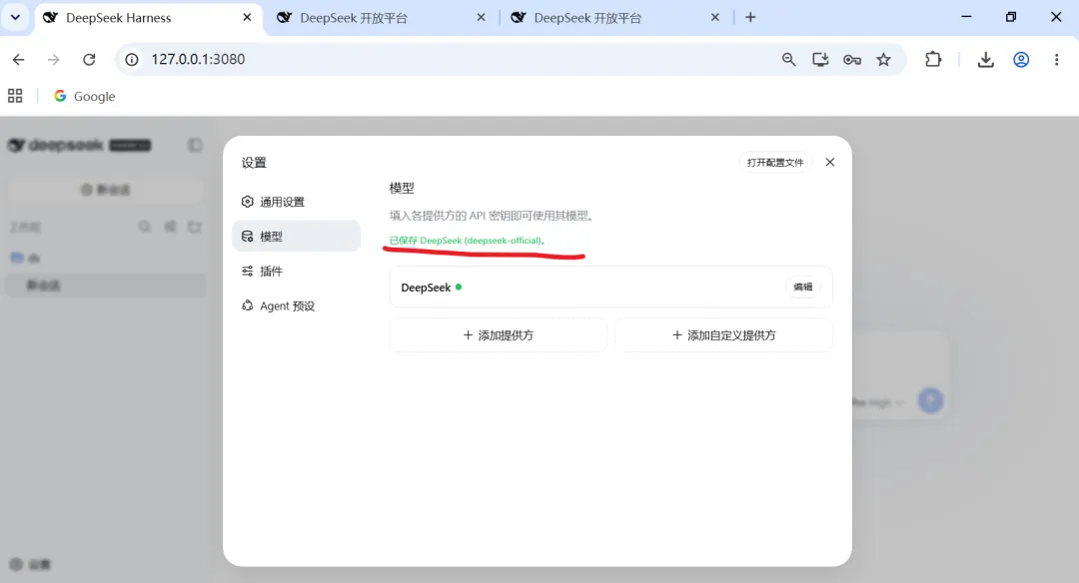Click the blue send button in the chat box
1079x583 pixels.
(x=930, y=400)
